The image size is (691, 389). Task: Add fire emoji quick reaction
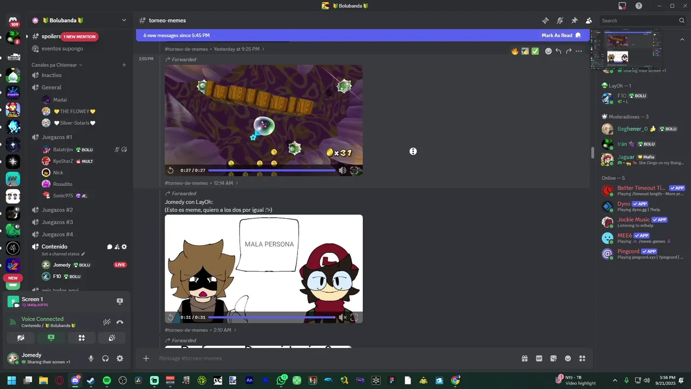pos(515,51)
